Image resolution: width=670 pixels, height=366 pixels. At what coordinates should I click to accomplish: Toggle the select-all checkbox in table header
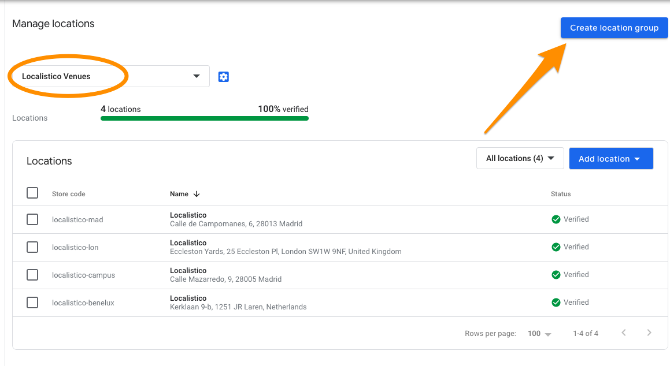(x=32, y=193)
